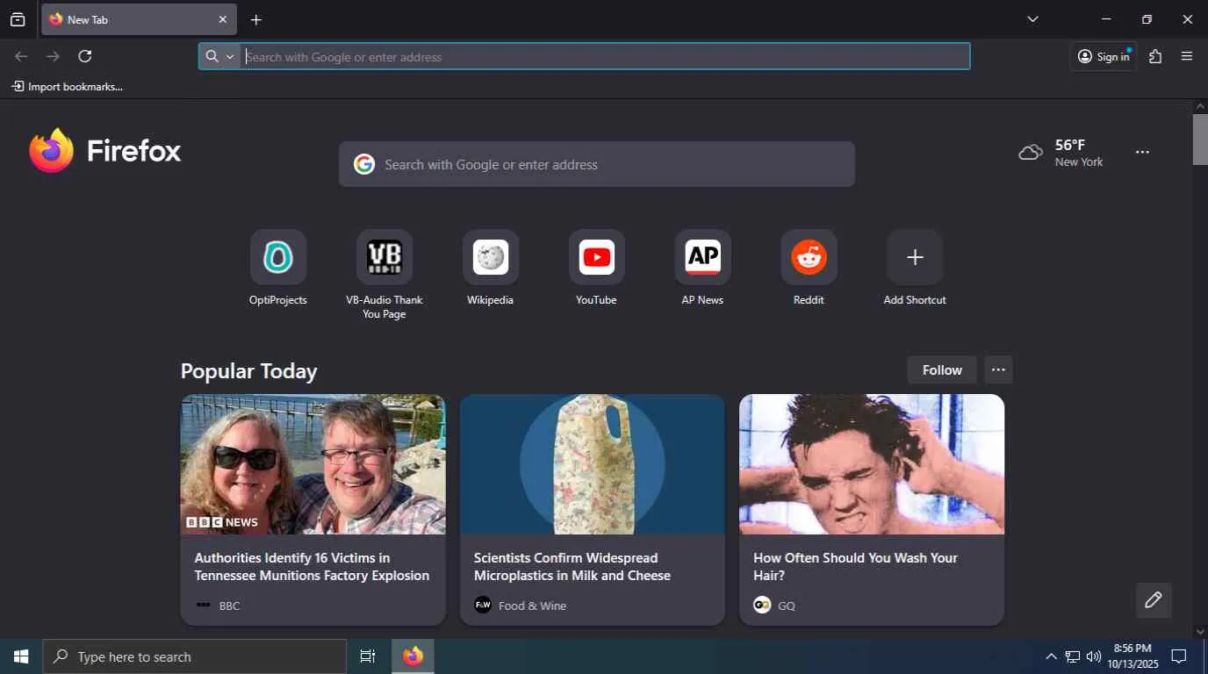
Task: Open the BBC Tennessee explosion story thumbnail
Action: pos(313,464)
